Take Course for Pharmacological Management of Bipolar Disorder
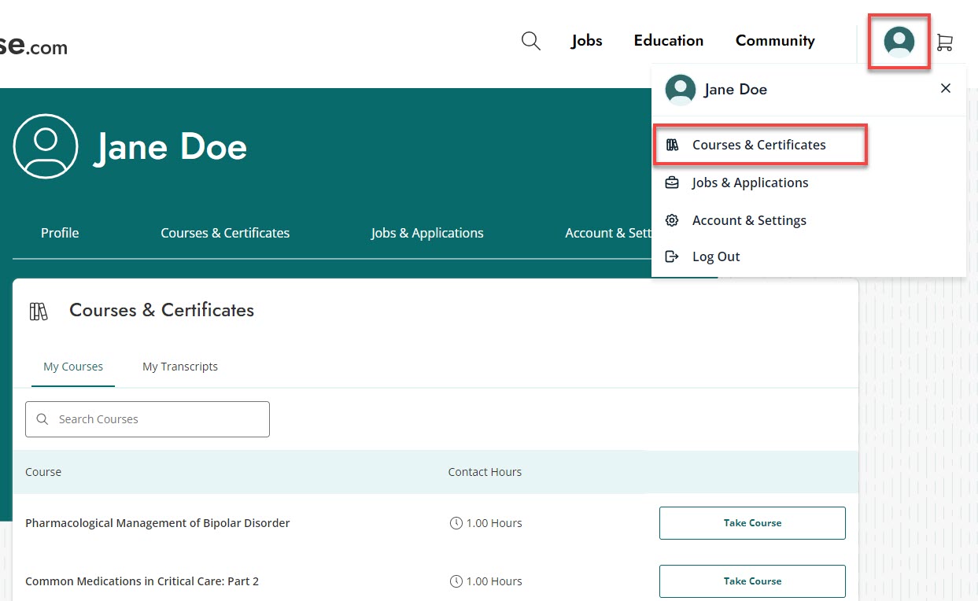 click(751, 522)
